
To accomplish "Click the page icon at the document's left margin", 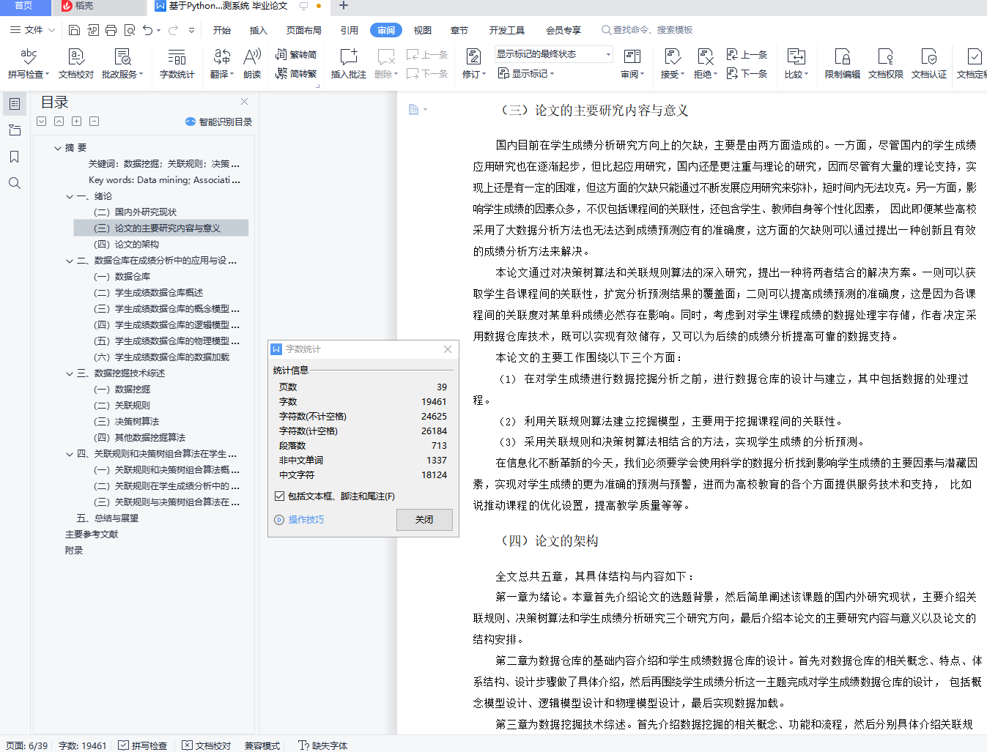I will (414, 110).
